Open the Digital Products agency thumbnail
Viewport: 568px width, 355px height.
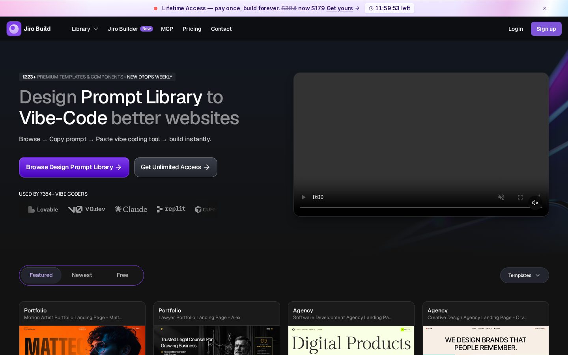[351, 340]
